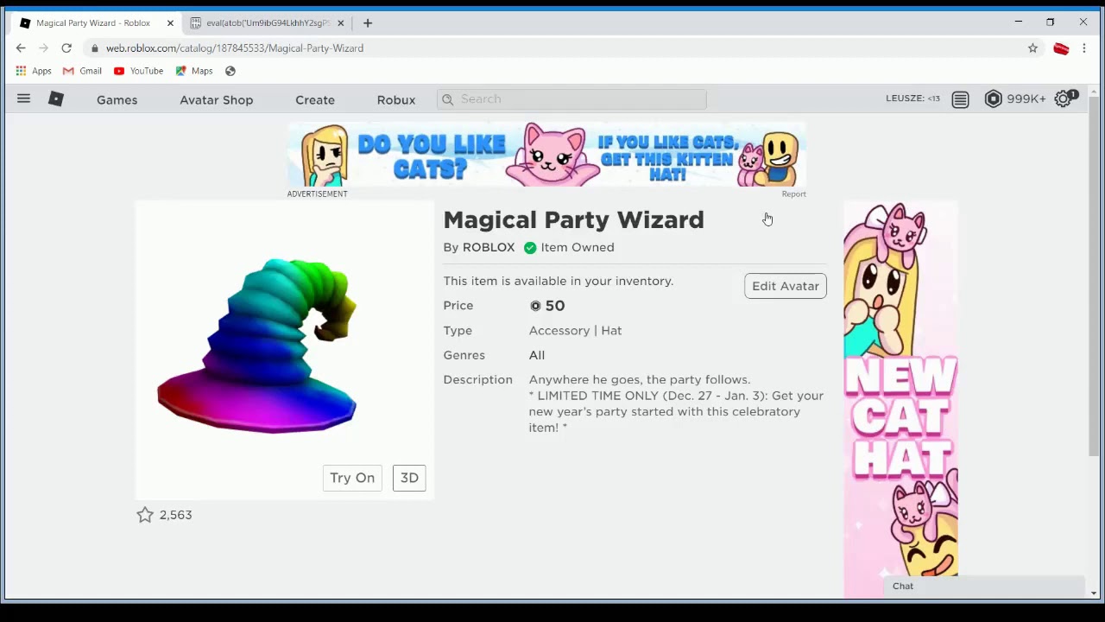Click the Magical Party Wizard title
The height and width of the screenshot is (622, 1105).
[574, 220]
